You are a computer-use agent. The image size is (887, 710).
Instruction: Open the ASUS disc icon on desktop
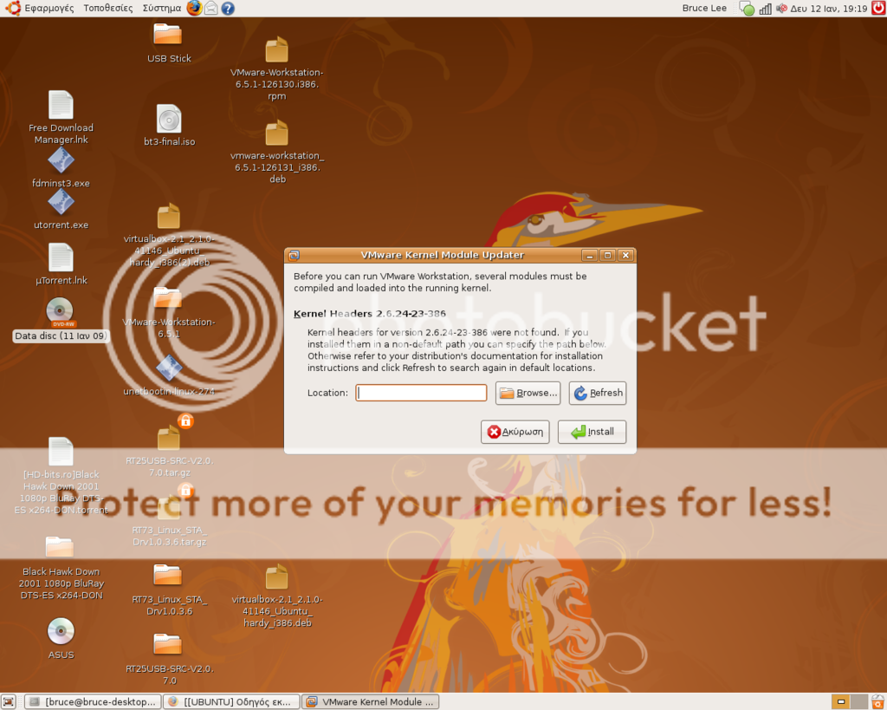click(61, 631)
